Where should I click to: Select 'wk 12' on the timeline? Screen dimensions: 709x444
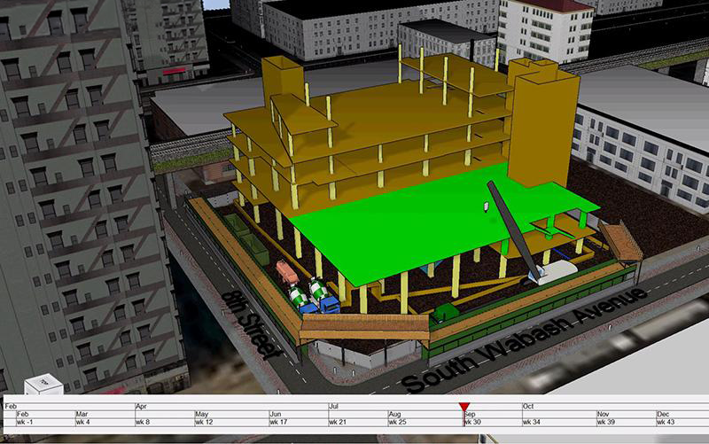click(204, 423)
